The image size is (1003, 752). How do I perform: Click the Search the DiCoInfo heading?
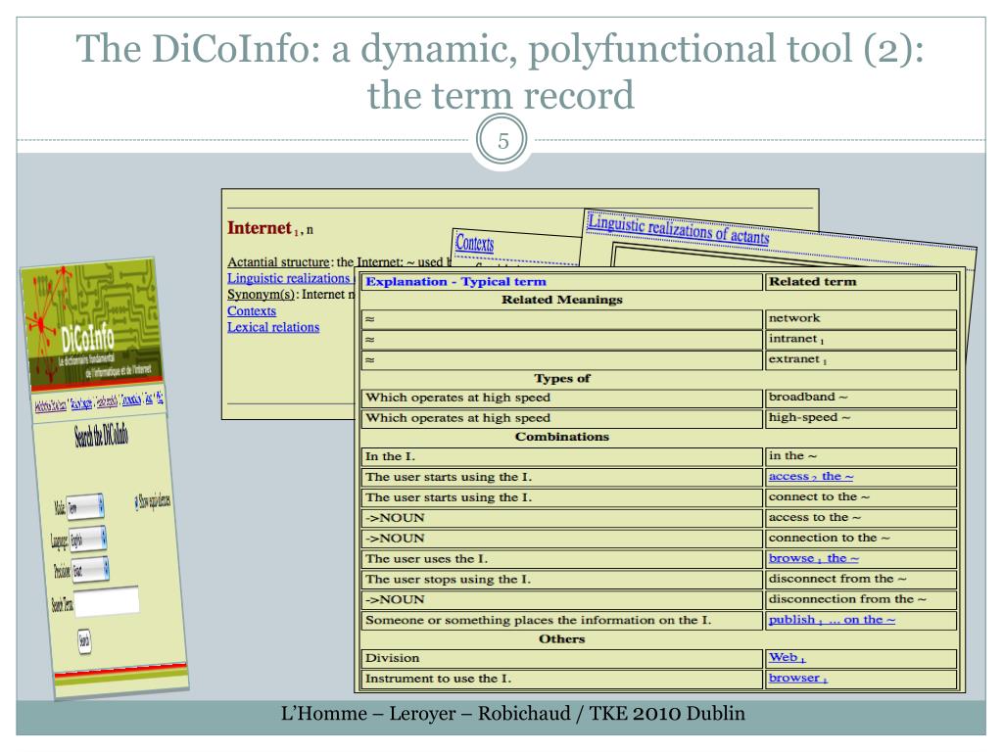click(x=101, y=436)
